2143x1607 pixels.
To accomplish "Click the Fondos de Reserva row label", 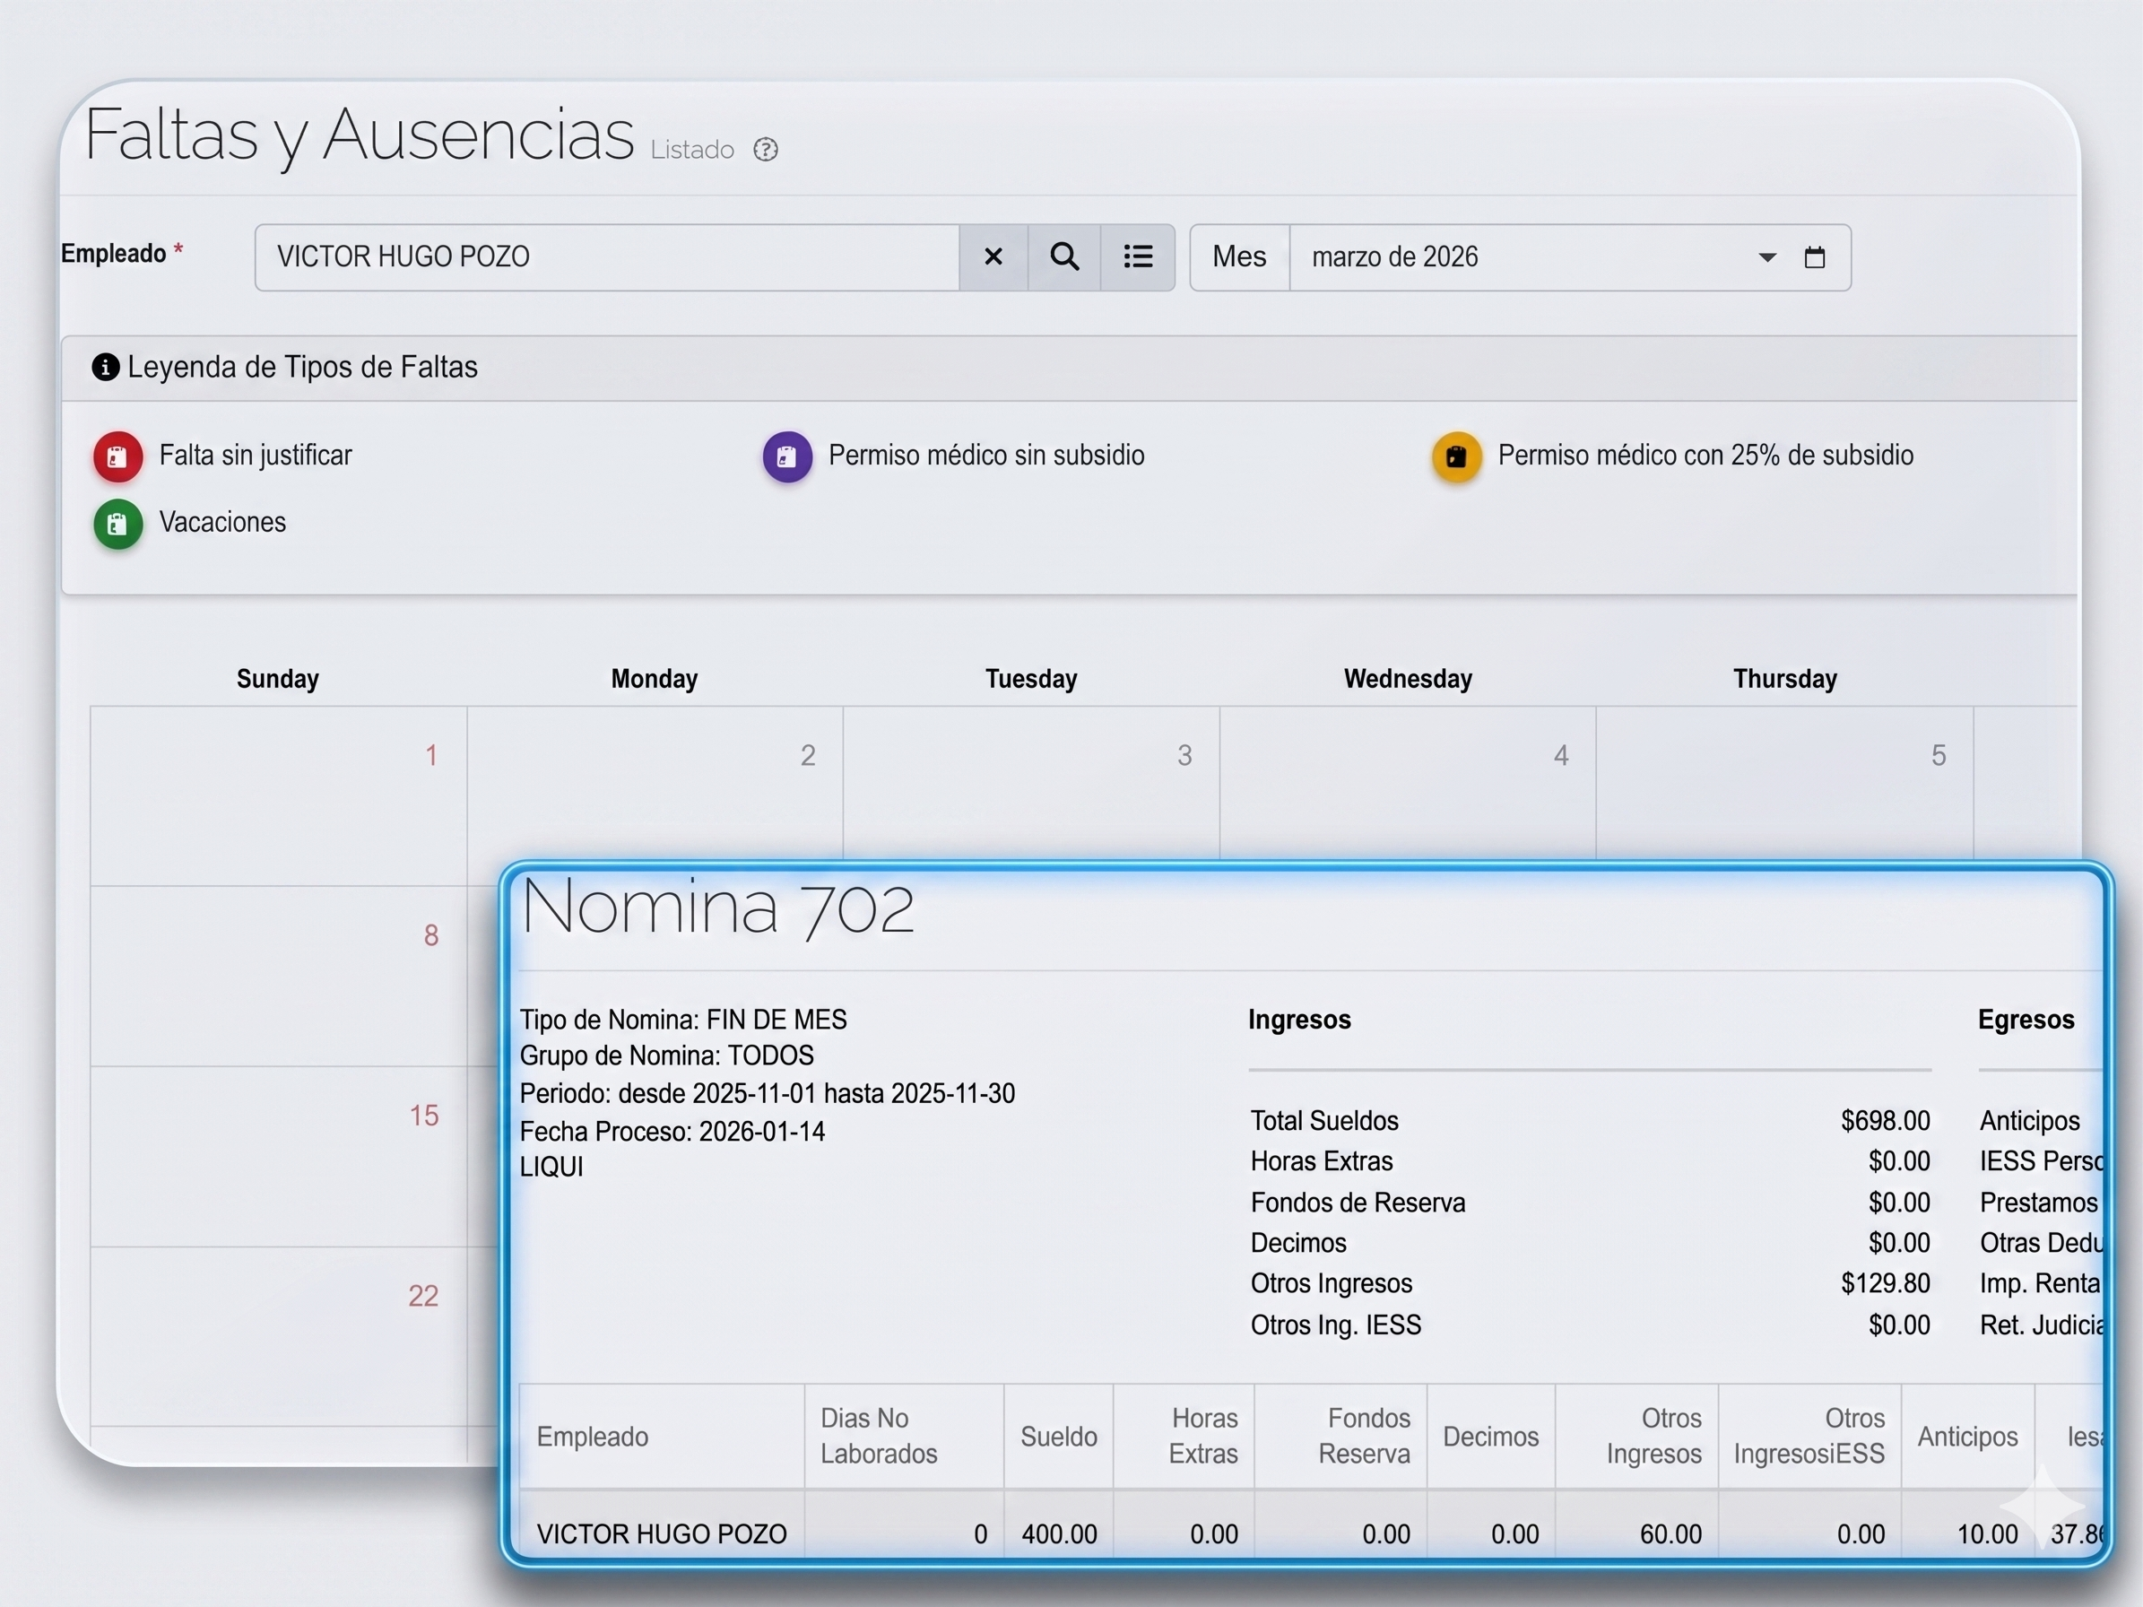I will [x=1358, y=1203].
